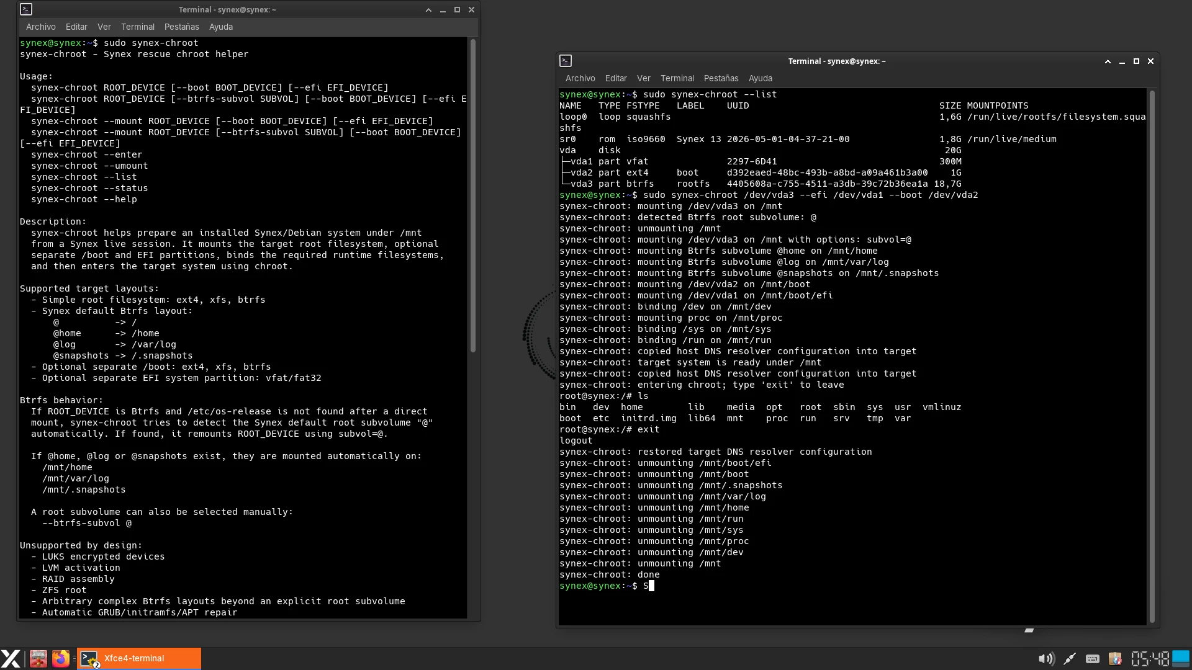Launch Firefox from the taskbar

tap(60, 658)
